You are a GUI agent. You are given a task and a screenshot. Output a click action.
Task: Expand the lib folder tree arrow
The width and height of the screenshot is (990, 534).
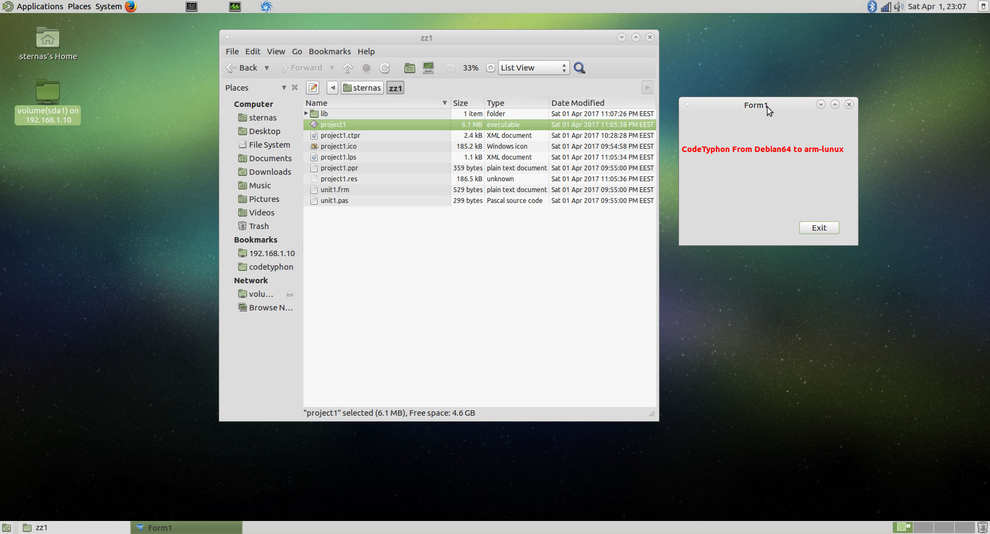(x=306, y=113)
